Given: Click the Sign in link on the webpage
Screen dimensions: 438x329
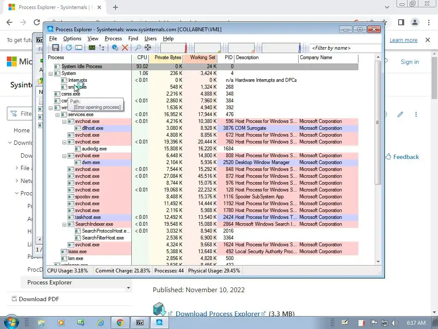Looking at the screenshot, I should 410,62.
